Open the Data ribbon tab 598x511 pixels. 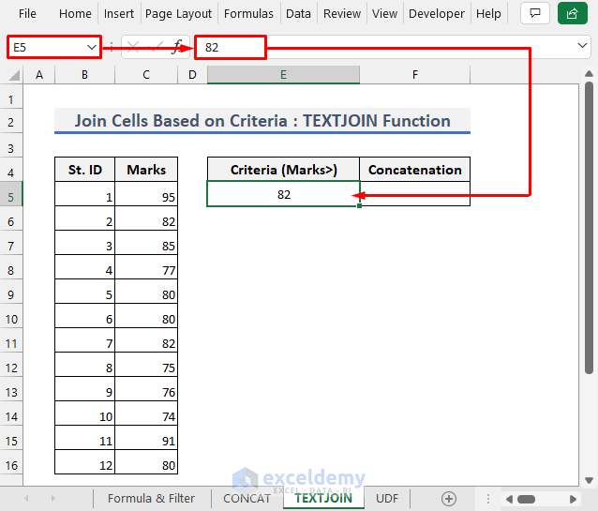pyautogui.click(x=298, y=14)
